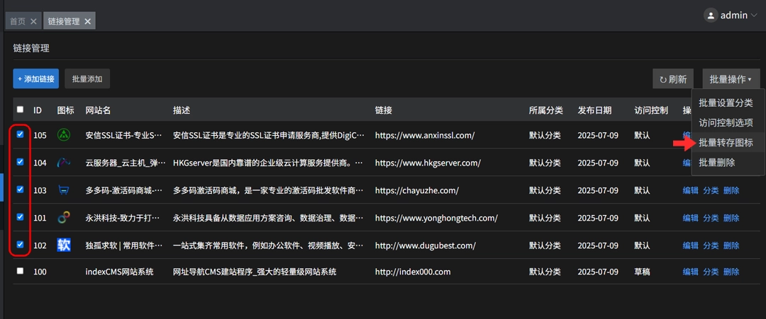766x319 pixels.
Task: Click the admin user avatar icon
Action: tap(710, 15)
